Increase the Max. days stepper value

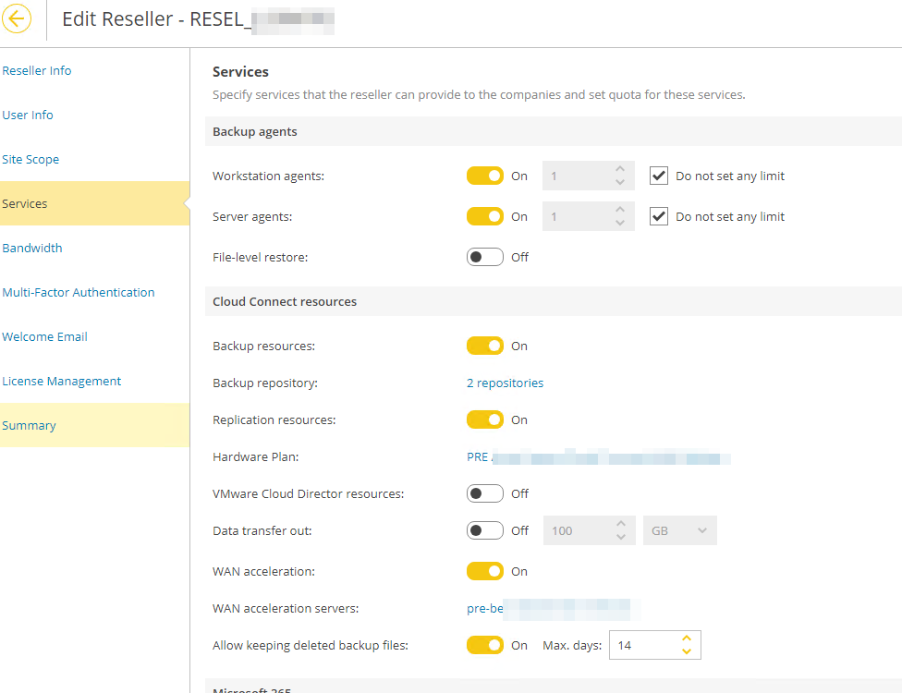coord(686,638)
